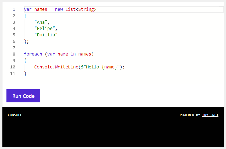Screen dimensions: 226x149
Task: Click the CONSOLE label in the output pane
Action: [15, 115]
